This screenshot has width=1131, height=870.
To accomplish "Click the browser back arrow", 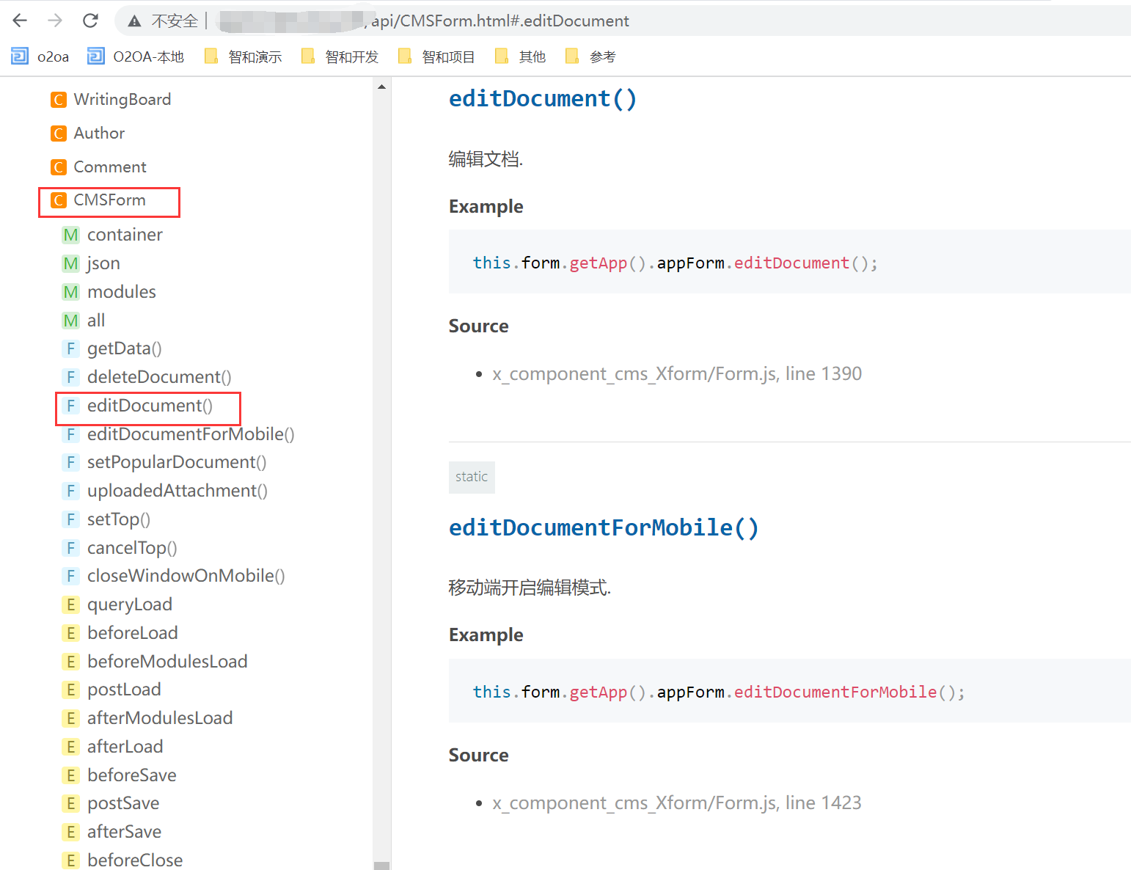I will [x=20, y=21].
